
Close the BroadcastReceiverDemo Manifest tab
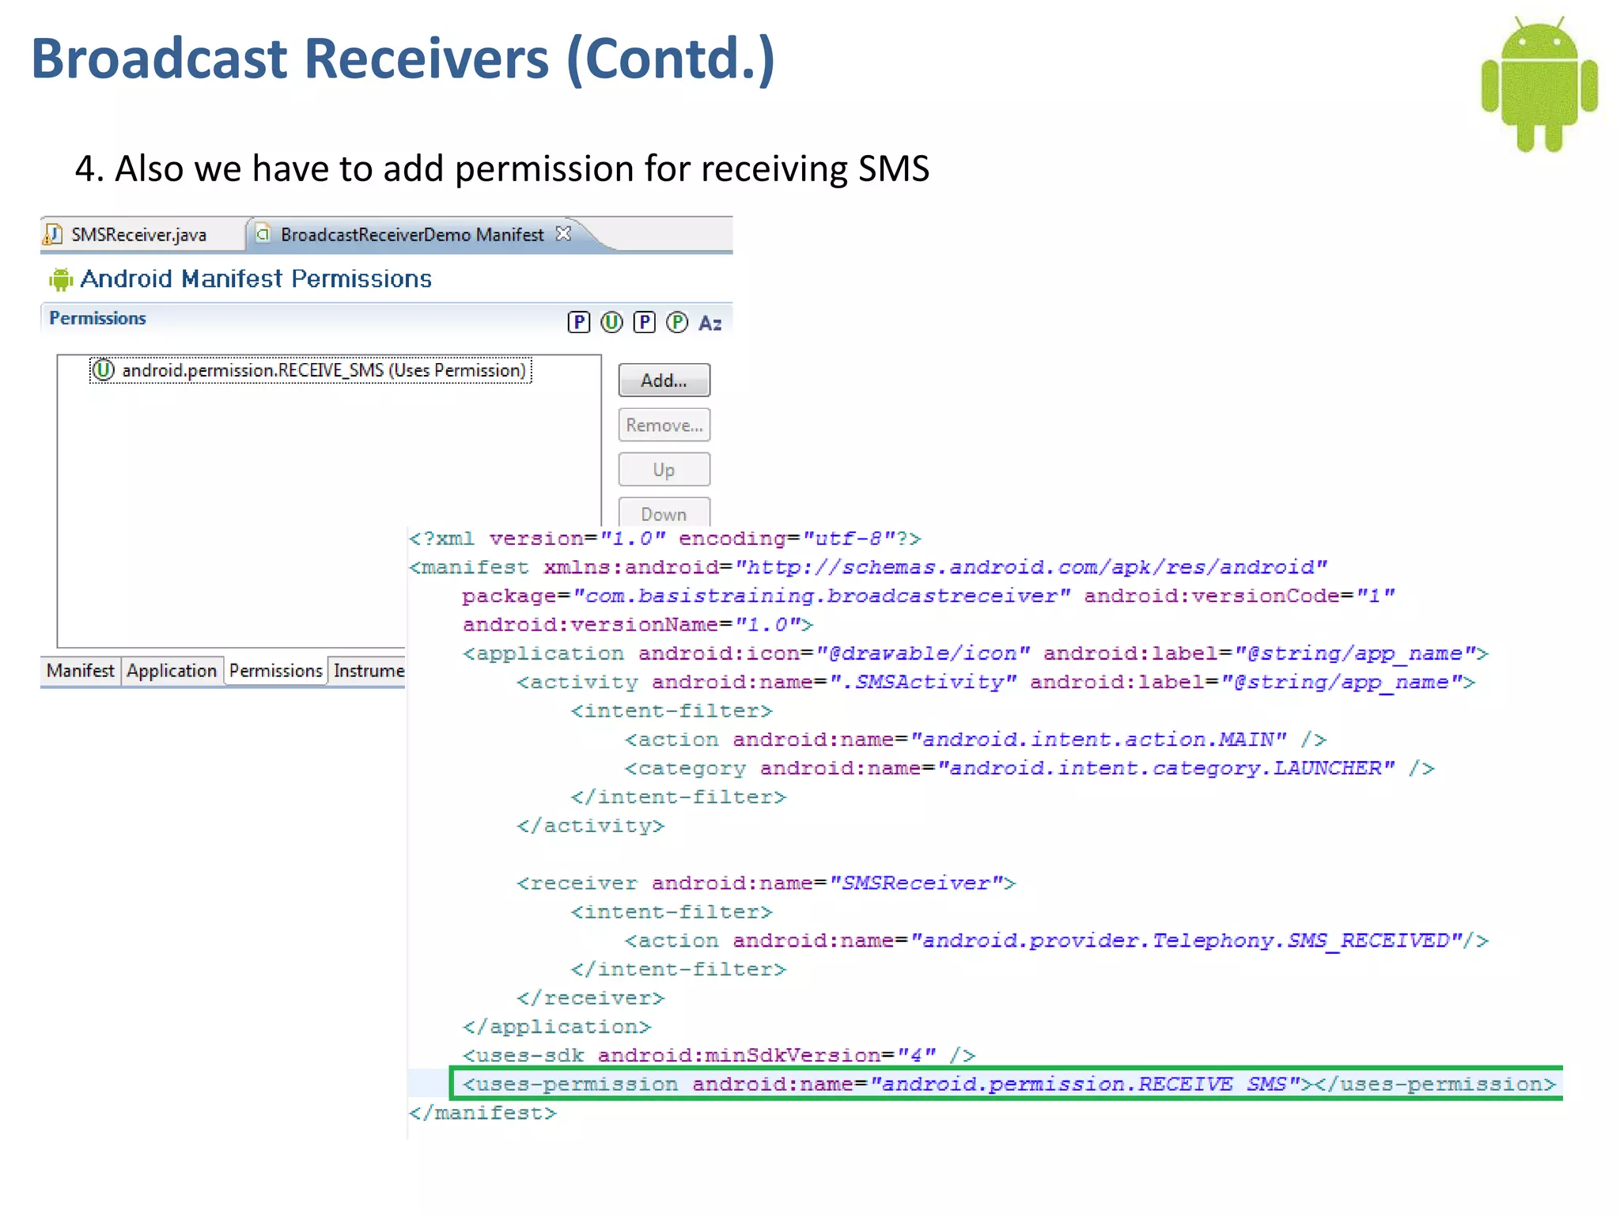pyautogui.click(x=563, y=233)
